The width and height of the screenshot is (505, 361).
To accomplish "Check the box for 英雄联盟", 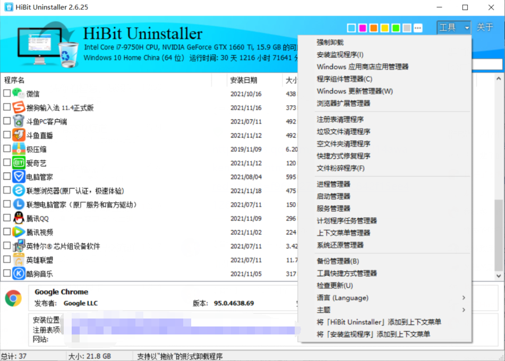I will click(x=7, y=259).
